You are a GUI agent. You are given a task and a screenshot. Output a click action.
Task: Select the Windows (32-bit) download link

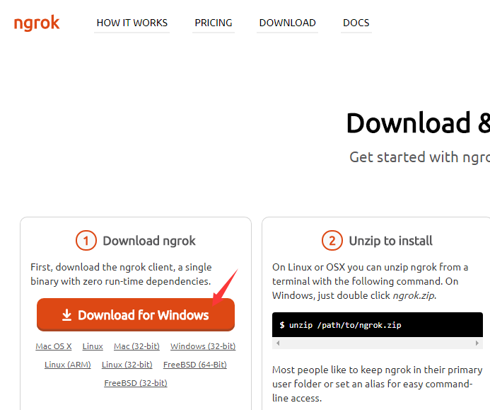click(x=203, y=346)
